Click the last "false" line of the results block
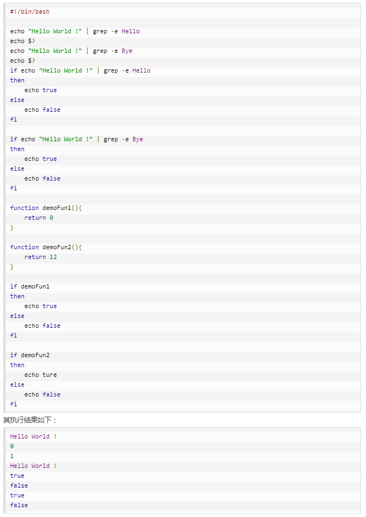This screenshot has width=366, height=517. tap(19, 505)
